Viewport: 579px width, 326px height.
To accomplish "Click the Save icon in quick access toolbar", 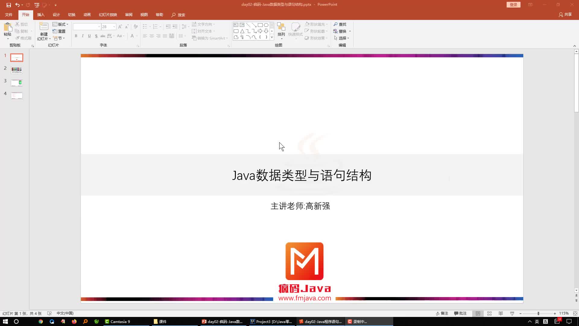I will pyautogui.click(x=8, y=5).
